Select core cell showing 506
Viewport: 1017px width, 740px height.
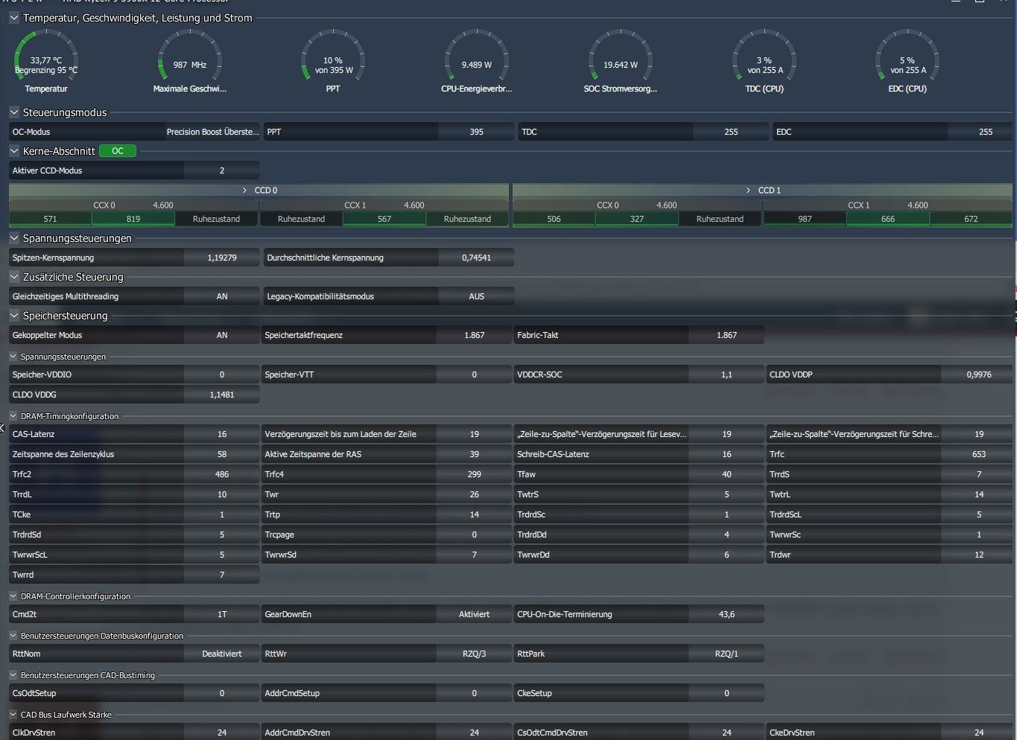click(554, 219)
